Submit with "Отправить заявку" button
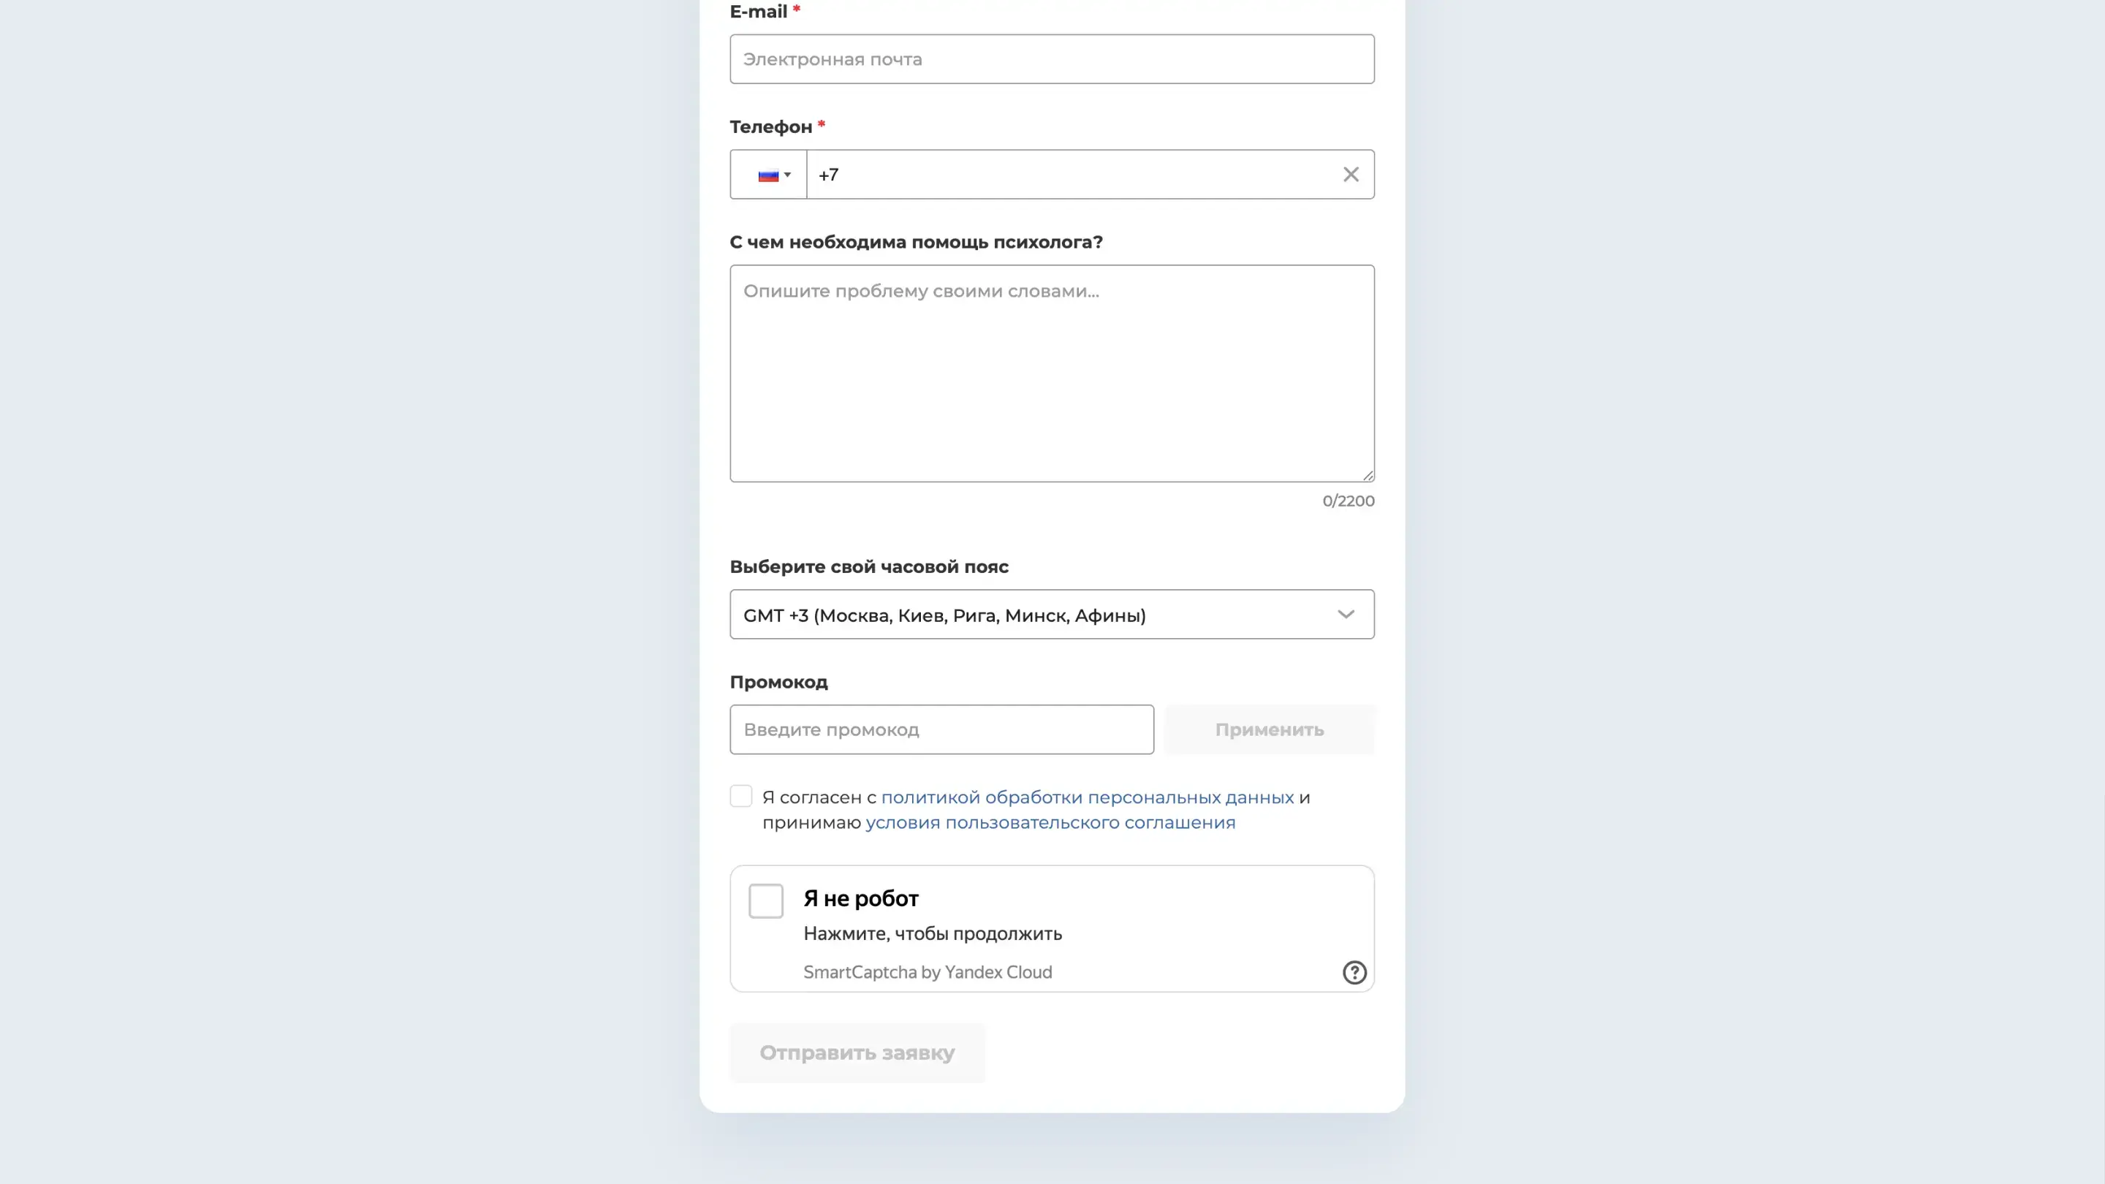 (857, 1052)
